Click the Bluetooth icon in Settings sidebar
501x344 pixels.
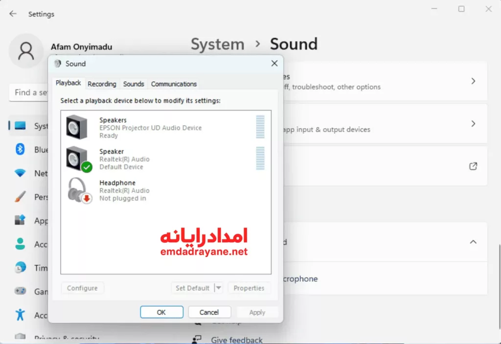20,150
